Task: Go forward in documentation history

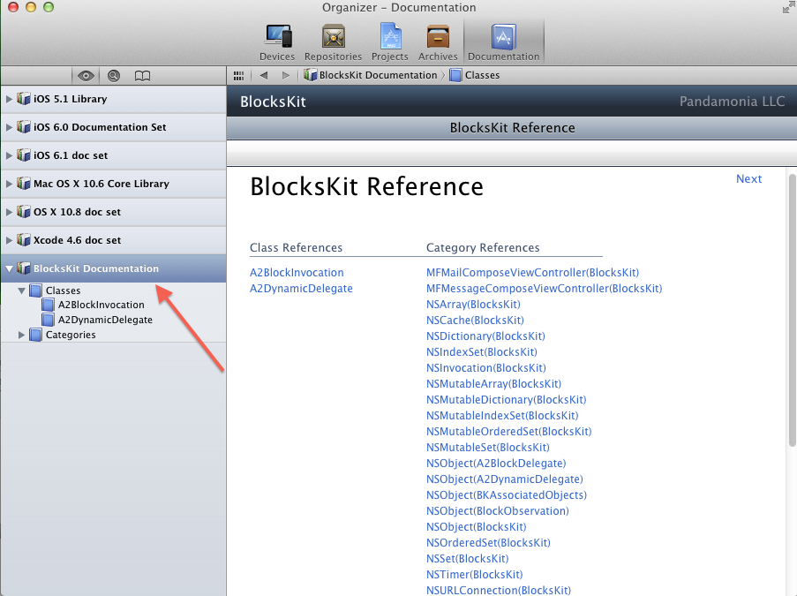Action: coord(286,75)
